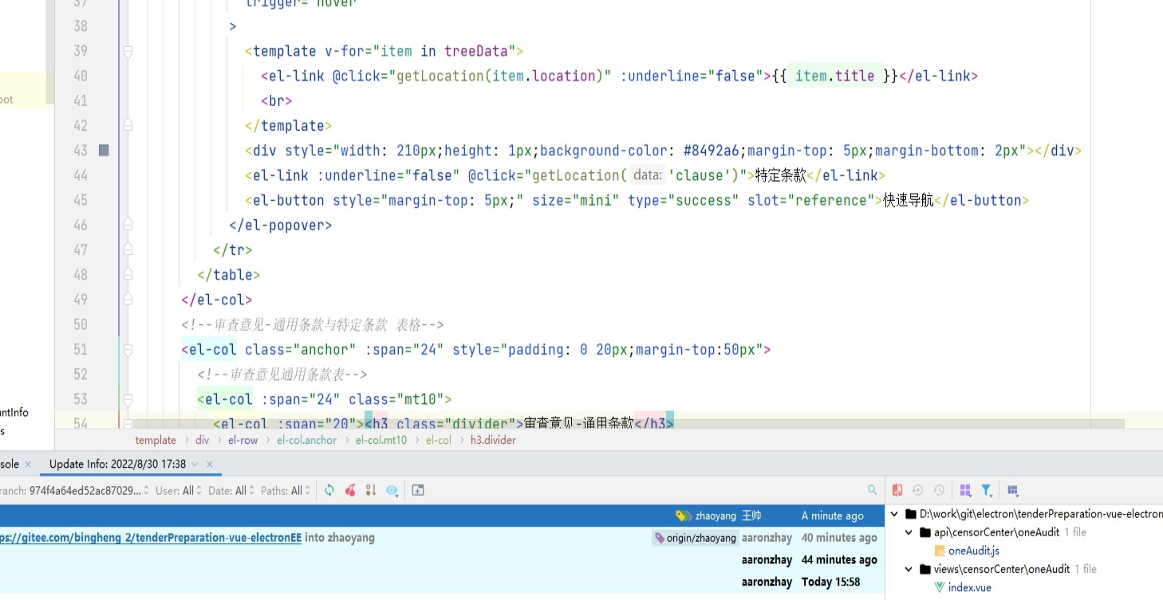Open the Date: All filter dropdown

(231, 491)
